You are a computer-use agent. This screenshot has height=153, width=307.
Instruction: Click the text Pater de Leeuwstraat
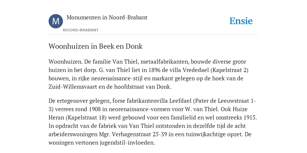coord(222,101)
